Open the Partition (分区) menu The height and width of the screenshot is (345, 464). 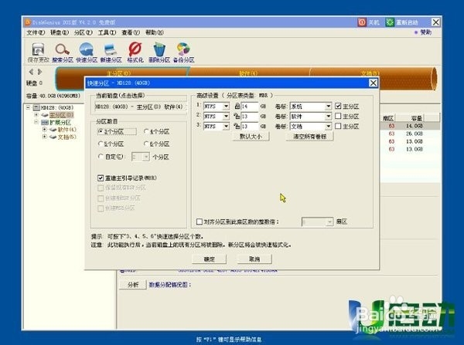coord(84,32)
